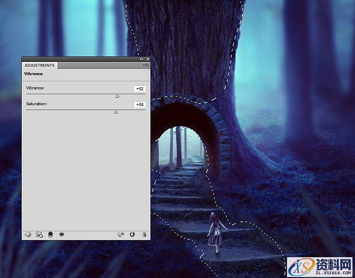Click the Saturation slider handle
Screen dimensions: 355x278
click(116, 112)
